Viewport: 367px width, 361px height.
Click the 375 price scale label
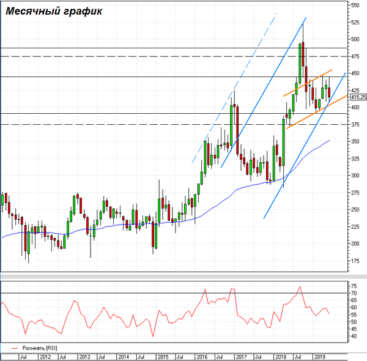pos(355,124)
